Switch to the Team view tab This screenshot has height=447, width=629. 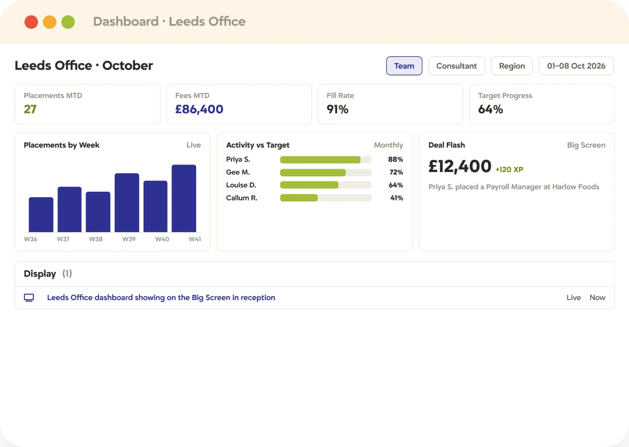404,66
